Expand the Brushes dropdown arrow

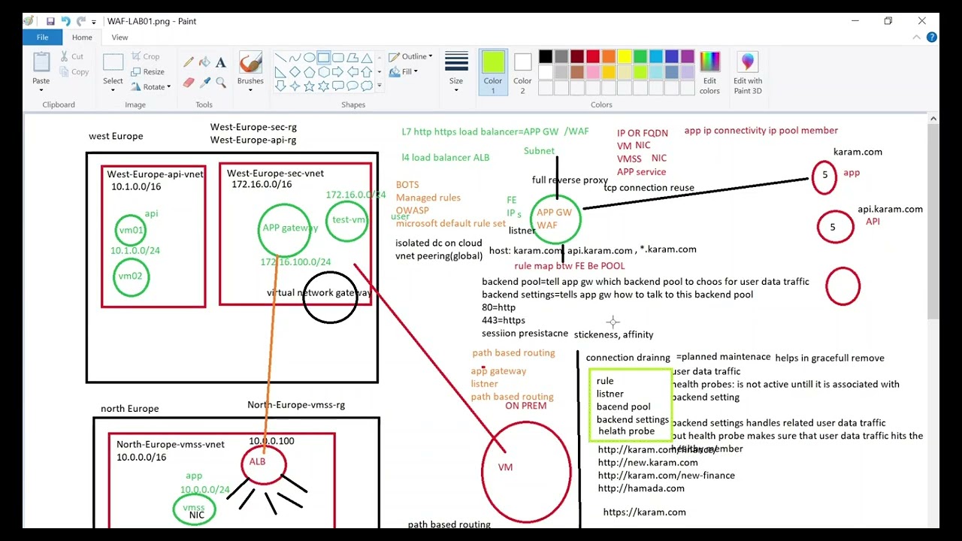point(250,90)
